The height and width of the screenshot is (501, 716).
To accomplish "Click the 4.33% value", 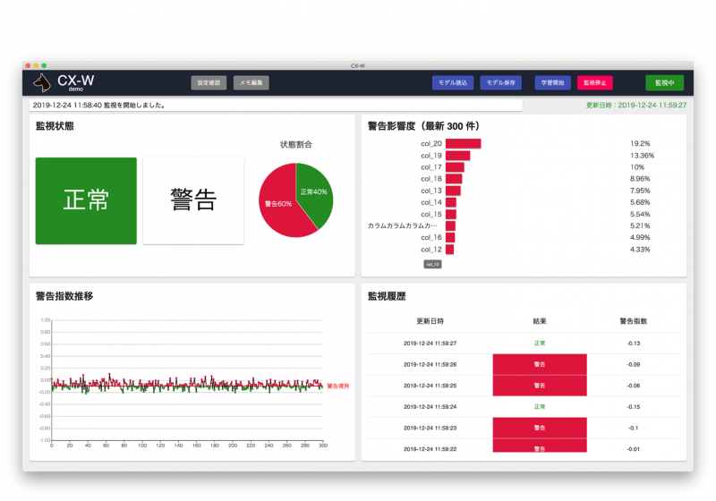I will click(x=640, y=249).
